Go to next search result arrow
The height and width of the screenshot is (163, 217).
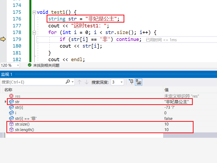pos(87,82)
